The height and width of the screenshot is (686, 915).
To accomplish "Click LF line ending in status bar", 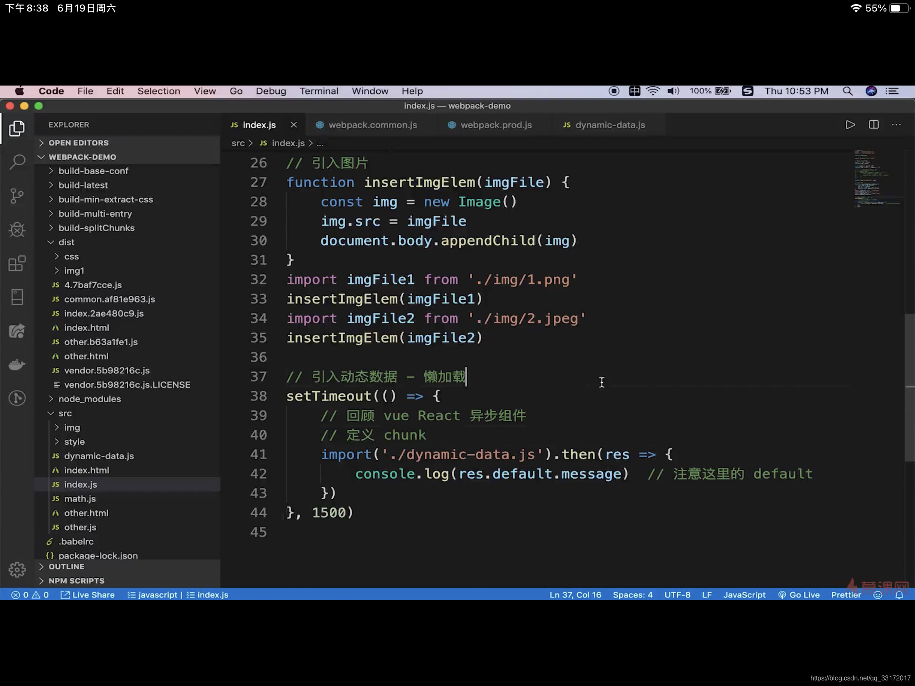I will (x=706, y=595).
